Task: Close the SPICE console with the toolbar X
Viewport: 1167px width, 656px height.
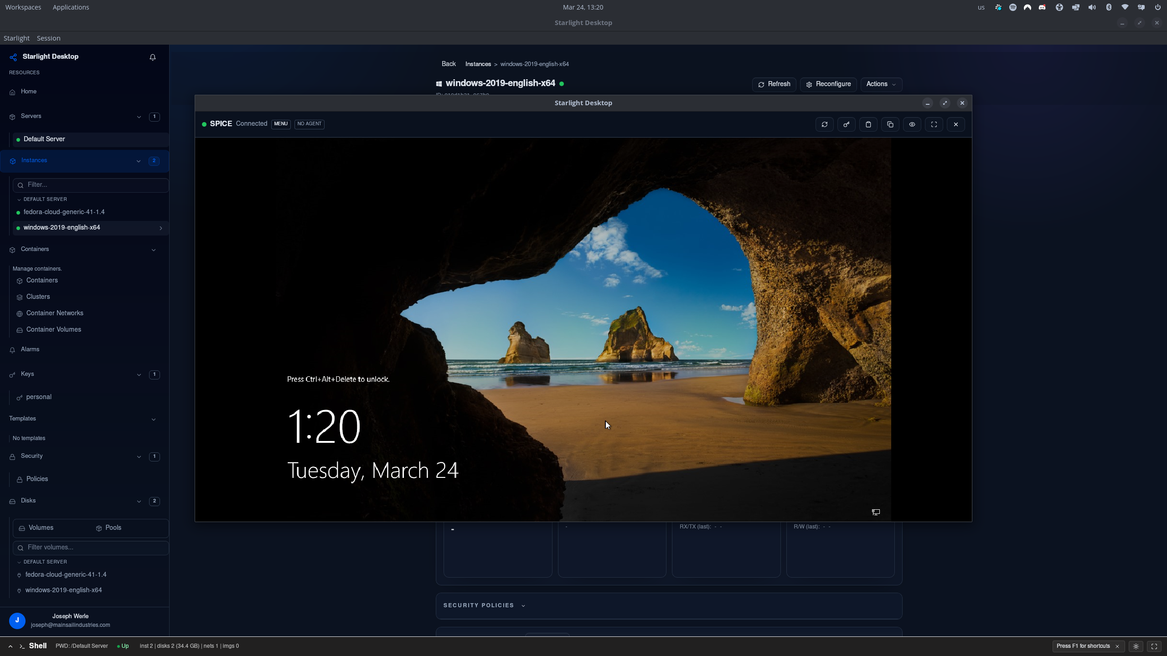Action: tap(955, 124)
